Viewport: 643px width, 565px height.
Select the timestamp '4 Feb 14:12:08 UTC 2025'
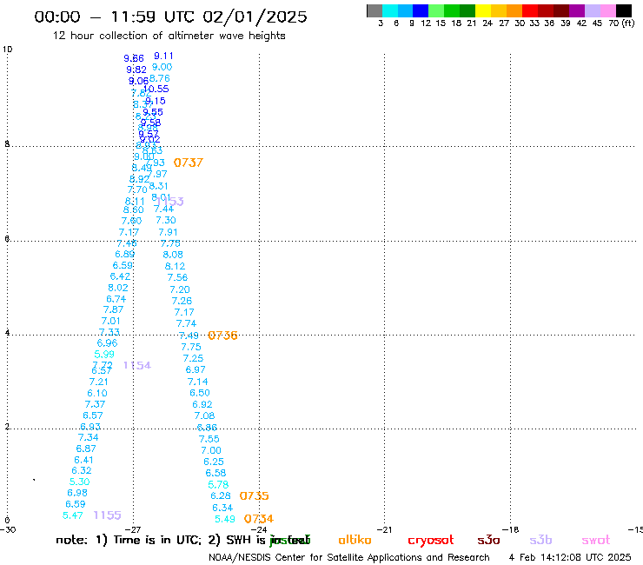coord(570,558)
